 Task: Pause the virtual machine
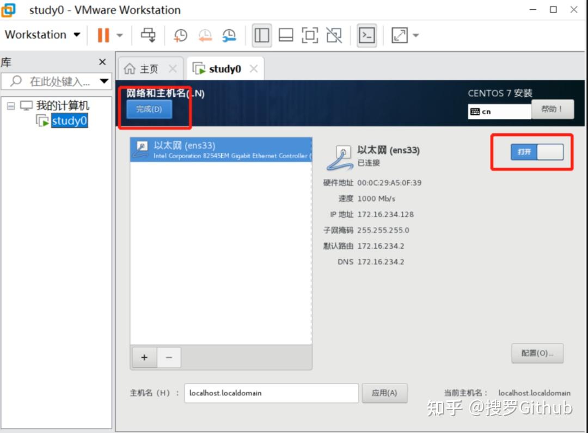point(103,35)
